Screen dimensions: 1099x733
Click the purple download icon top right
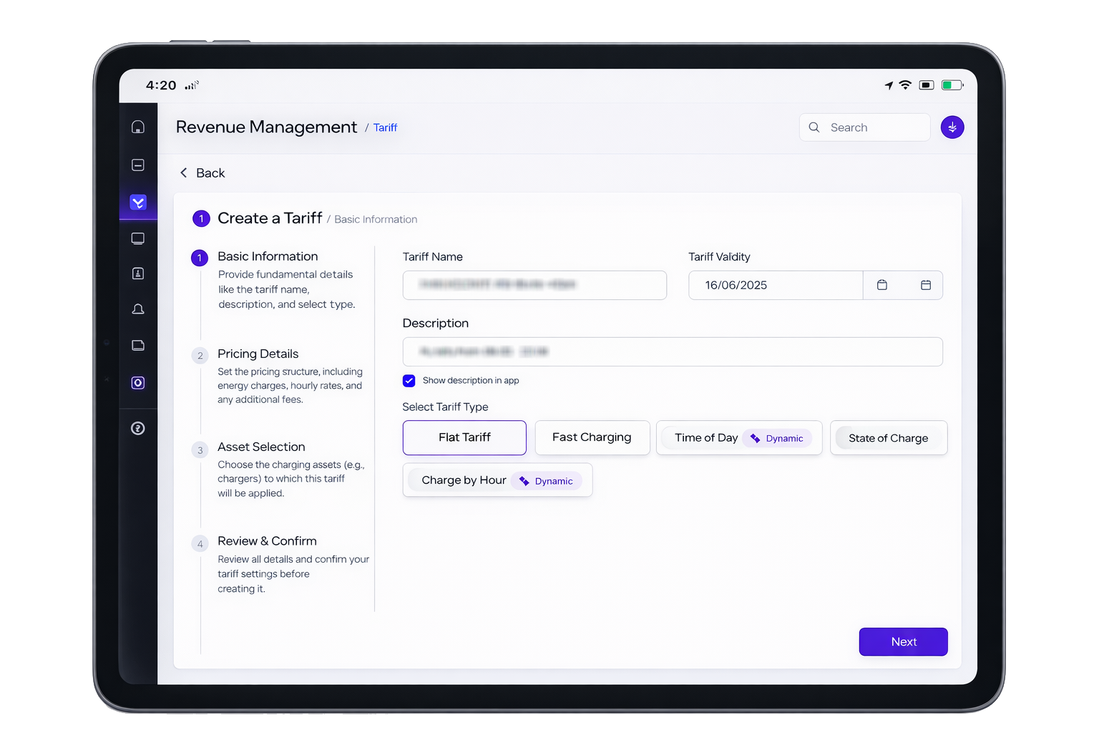pyautogui.click(x=952, y=127)
